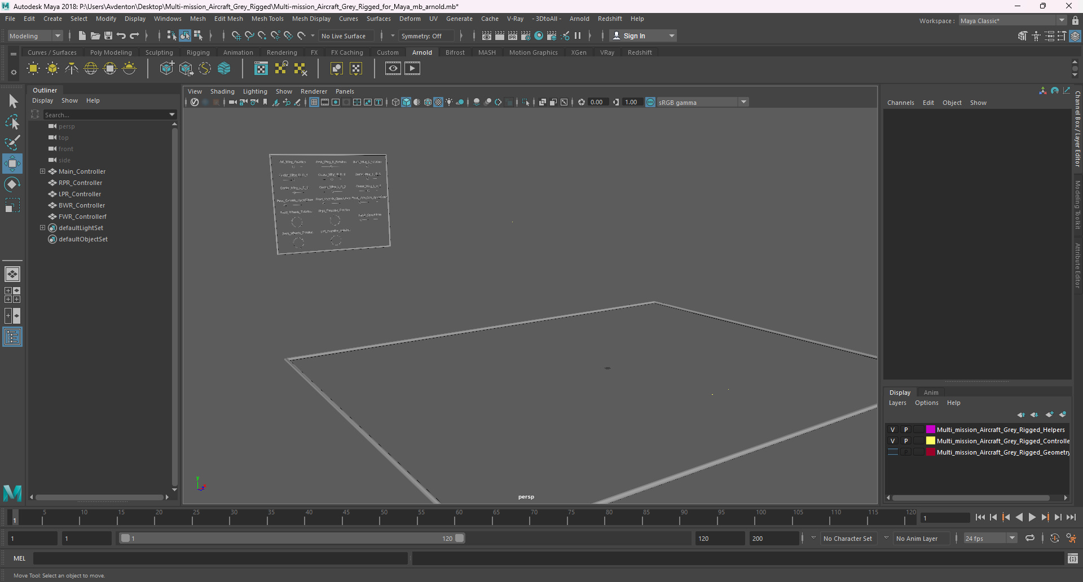Open Script Editor icon at bottom right

tap(1072, 558)
